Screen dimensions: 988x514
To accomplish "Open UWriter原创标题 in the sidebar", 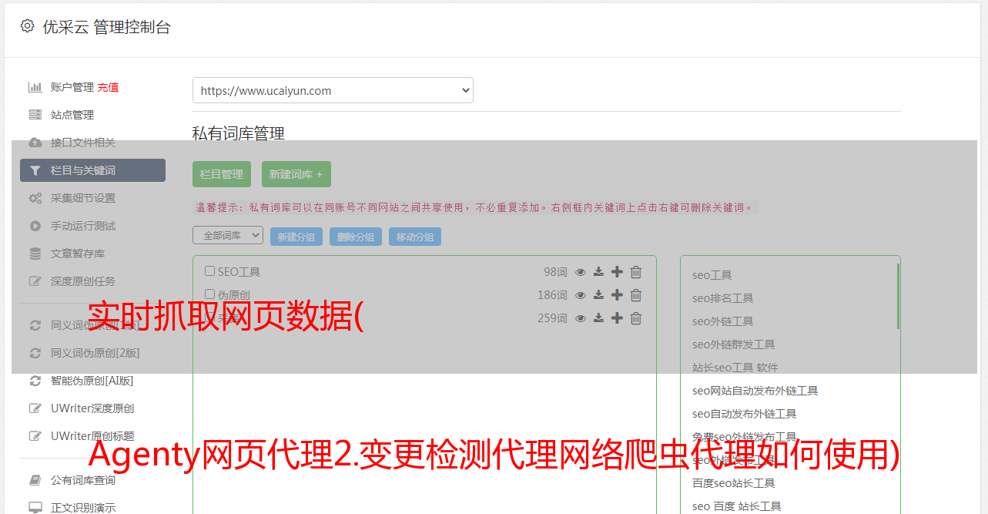I will click(x=92, y=436).
